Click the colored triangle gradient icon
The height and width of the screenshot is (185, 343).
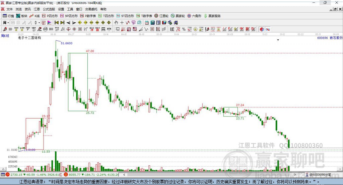(50, 23)
